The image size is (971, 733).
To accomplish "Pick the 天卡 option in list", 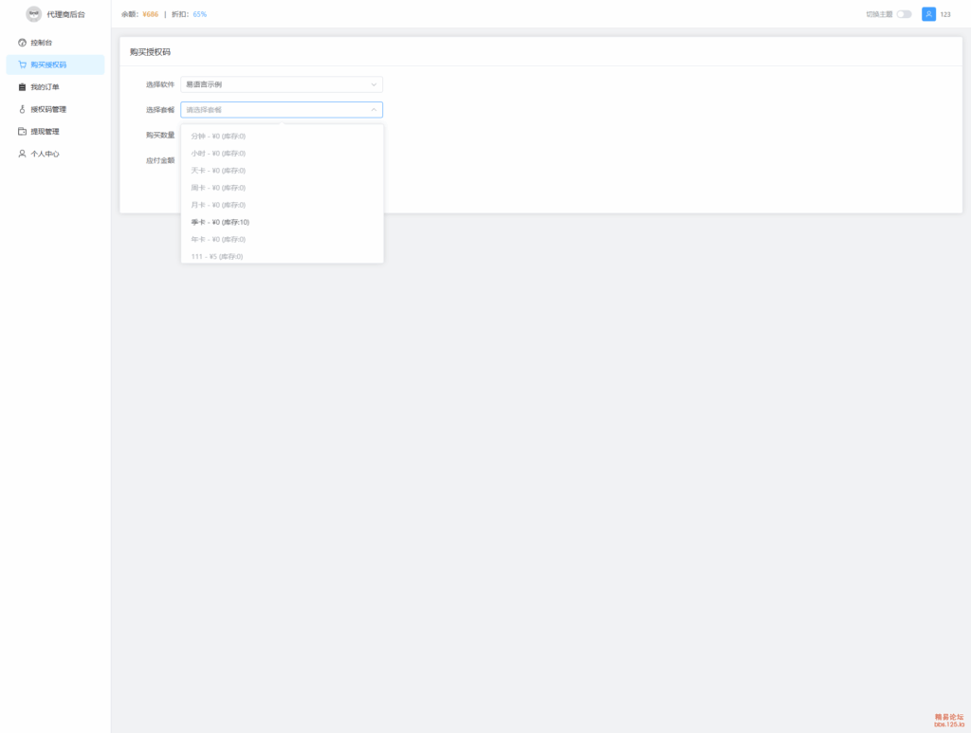I will (x=218, y=171).
